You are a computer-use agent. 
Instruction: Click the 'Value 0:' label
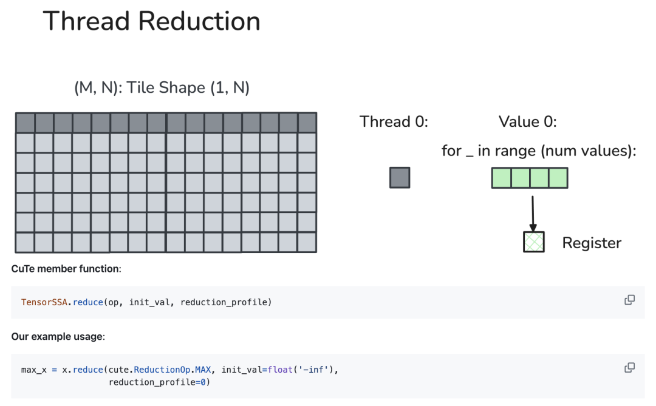click(528, 121)
